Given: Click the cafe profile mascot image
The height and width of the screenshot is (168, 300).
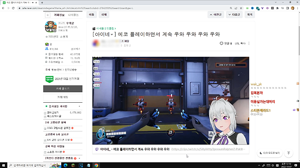Looking at the screenshot, I should tap(51, 27).
